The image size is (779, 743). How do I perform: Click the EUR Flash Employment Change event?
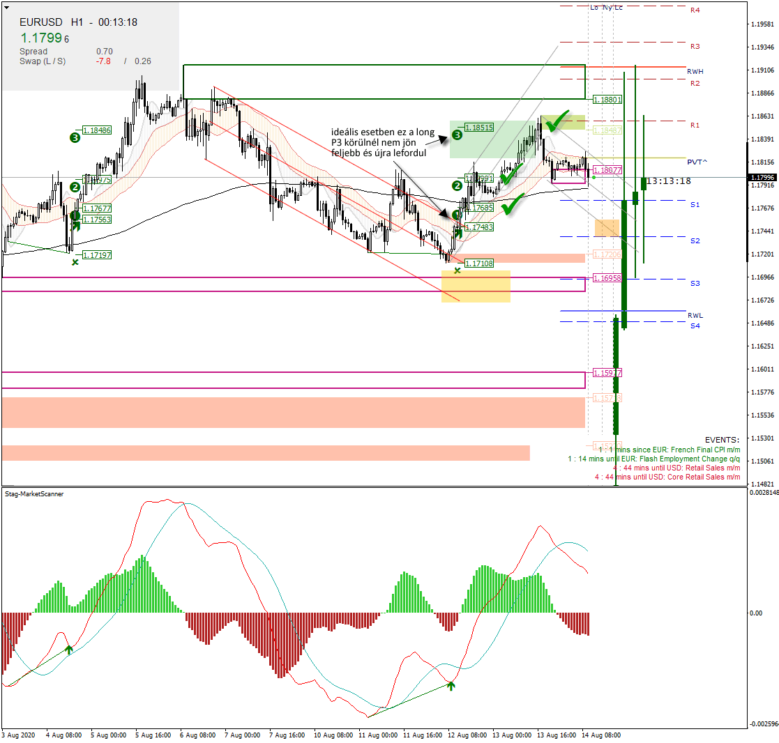(657, 459)
